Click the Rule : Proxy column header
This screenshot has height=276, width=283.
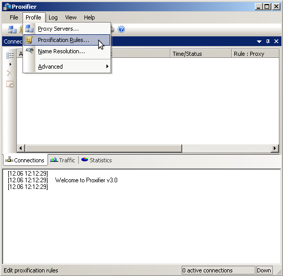[x=255, y=54]
